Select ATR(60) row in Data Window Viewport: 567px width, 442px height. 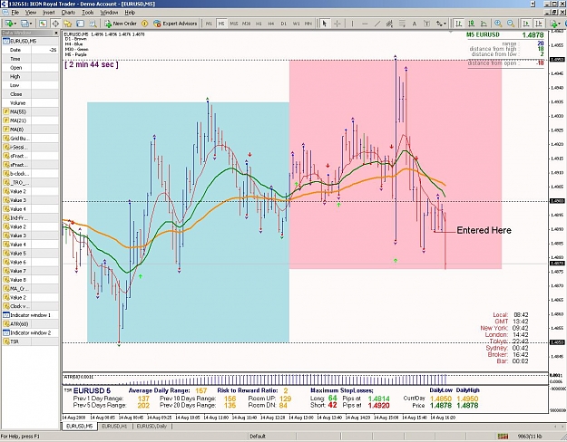(30, 324)
